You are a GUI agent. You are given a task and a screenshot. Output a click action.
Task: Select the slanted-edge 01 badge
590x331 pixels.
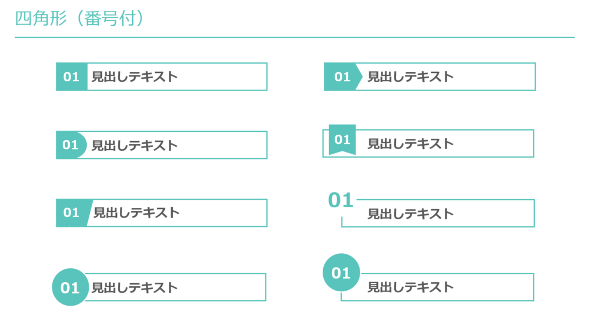pos(71,212)
